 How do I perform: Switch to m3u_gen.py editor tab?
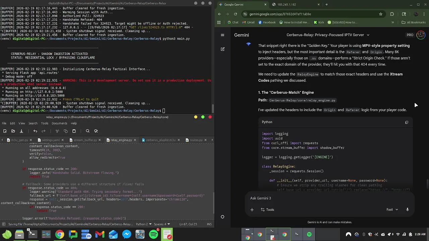click(x=19, y=140)
